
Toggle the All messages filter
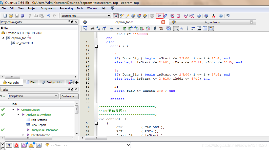click(9, 145)
